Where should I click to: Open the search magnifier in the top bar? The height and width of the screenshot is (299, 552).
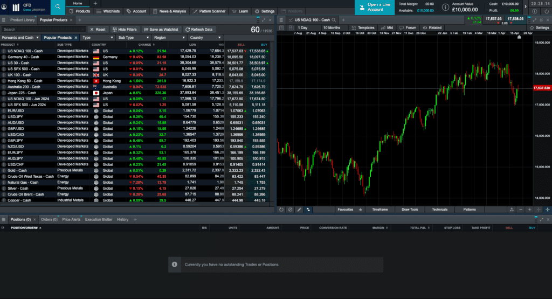click(x=58, y=7)
